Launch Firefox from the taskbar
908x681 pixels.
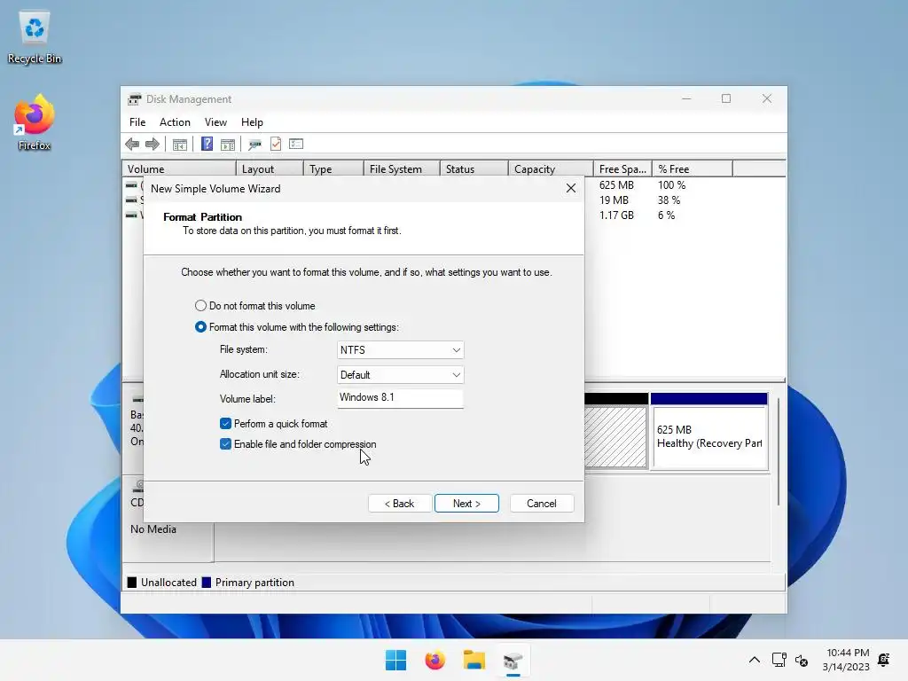click(434, 660)
